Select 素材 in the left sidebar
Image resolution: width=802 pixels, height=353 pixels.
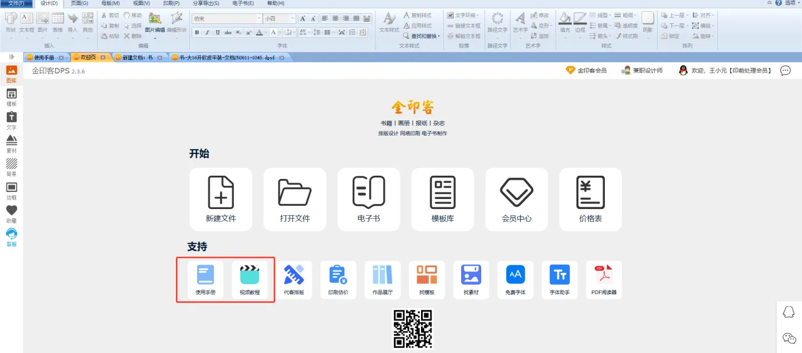[x=11, y=143]
